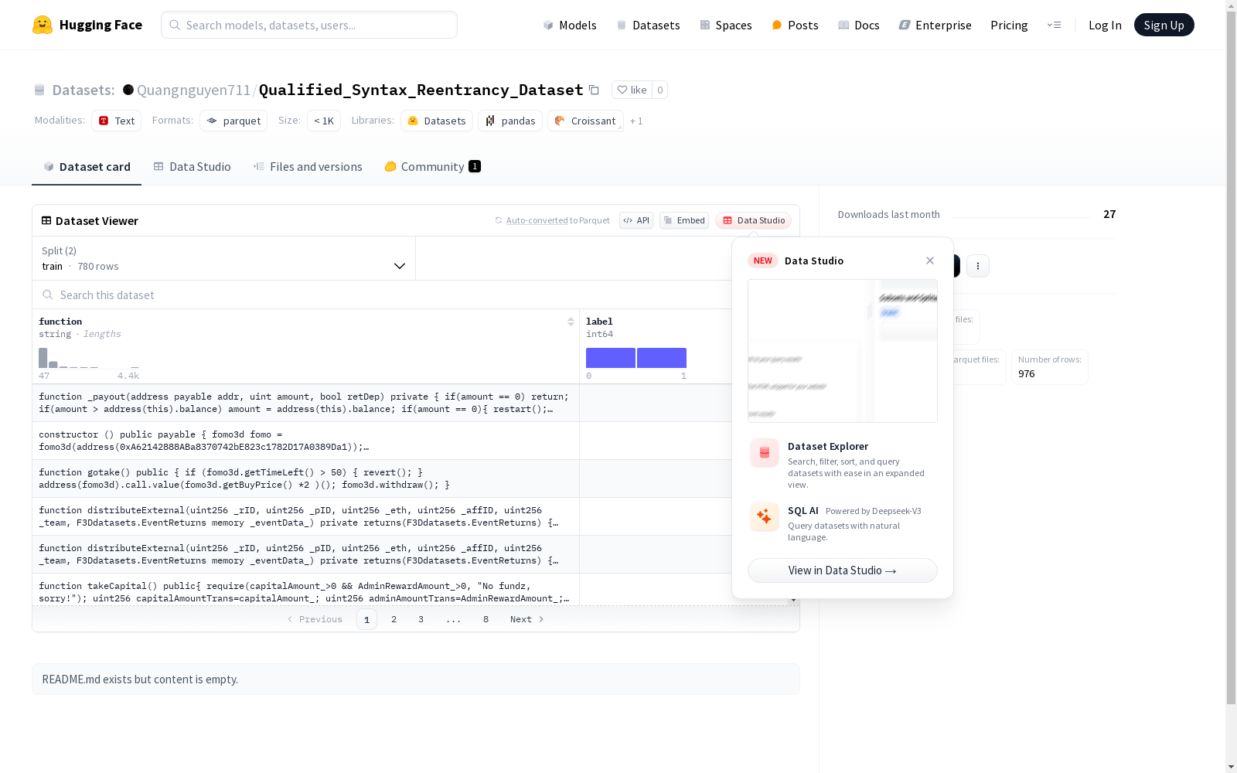The height and width of the screenshot is (773, 1237).
Task: Open the Docs page
Action: tap(858, 25)
